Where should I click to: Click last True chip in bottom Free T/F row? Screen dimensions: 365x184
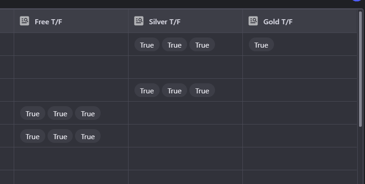pyautogui.click(x=88, y=136)
